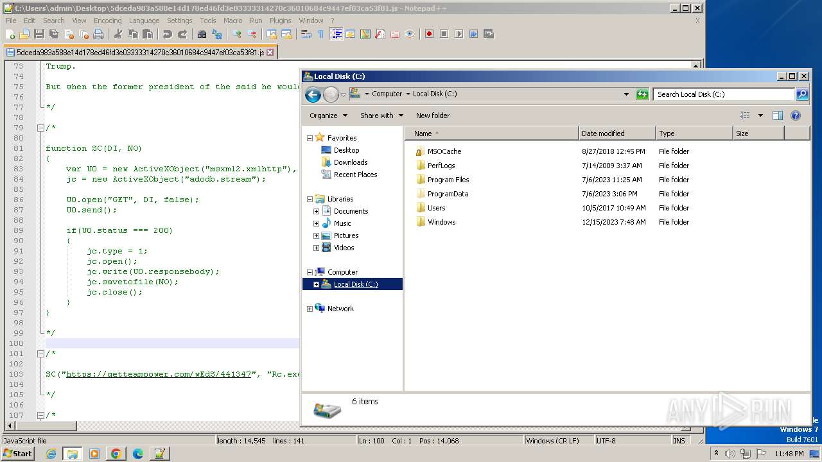Open Chrome from the taskbar

click(x=116, y=454)
